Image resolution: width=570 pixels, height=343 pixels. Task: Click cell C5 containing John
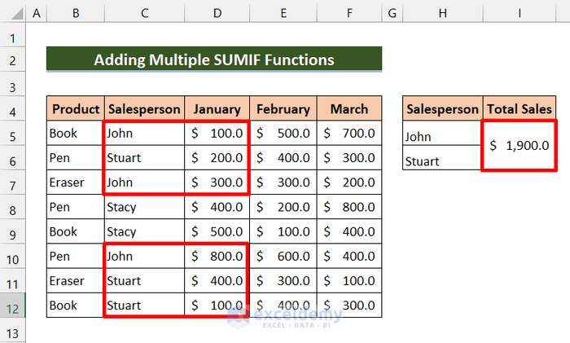pos(144,133)
